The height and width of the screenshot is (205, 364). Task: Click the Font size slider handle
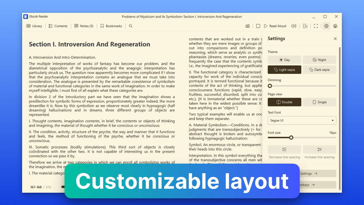click(x=291, y=137)
